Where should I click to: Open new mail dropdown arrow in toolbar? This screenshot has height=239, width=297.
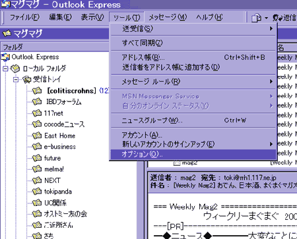tap(266, 18)
